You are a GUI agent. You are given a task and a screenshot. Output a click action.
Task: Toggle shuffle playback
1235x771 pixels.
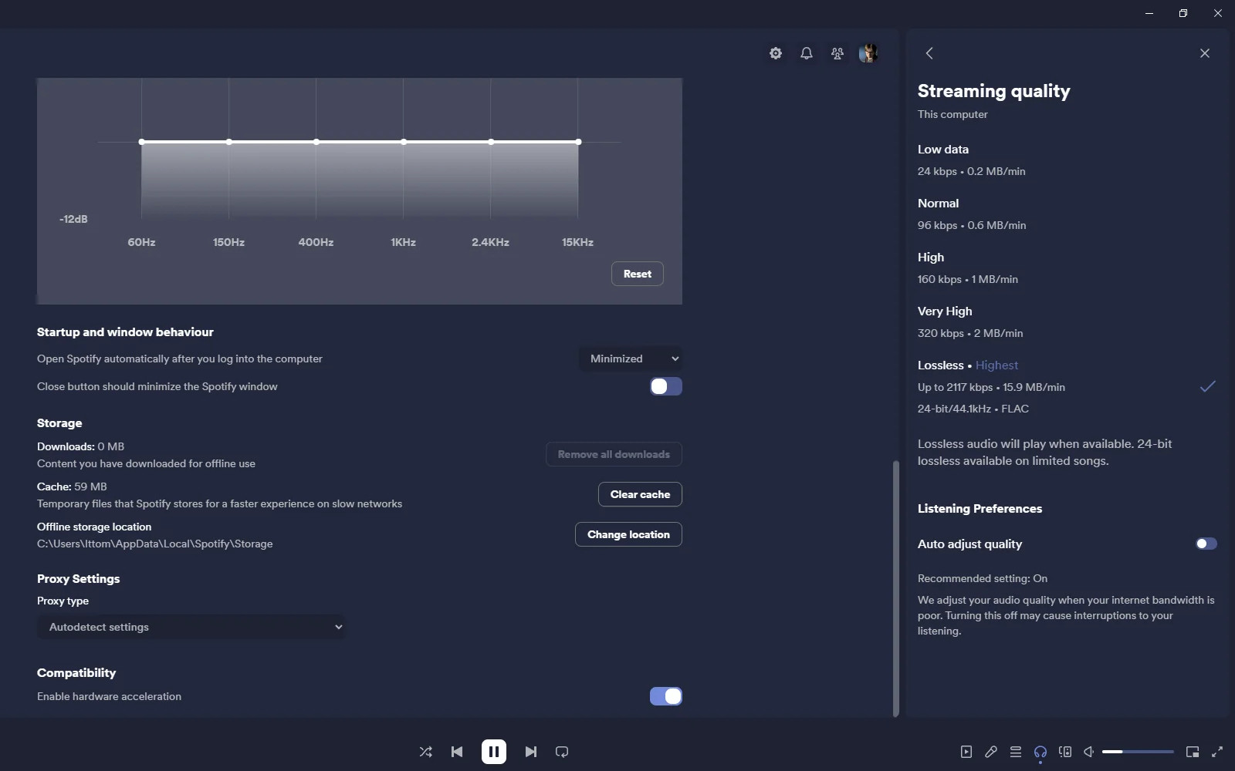425,752
